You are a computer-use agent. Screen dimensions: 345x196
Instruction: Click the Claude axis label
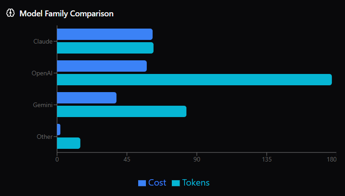(43, 41)
